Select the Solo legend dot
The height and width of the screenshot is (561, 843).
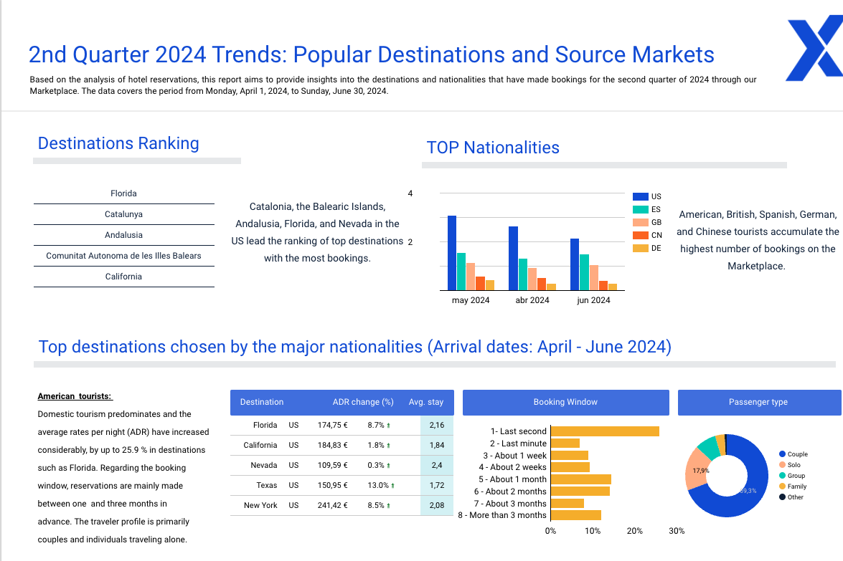pos(782,465)
